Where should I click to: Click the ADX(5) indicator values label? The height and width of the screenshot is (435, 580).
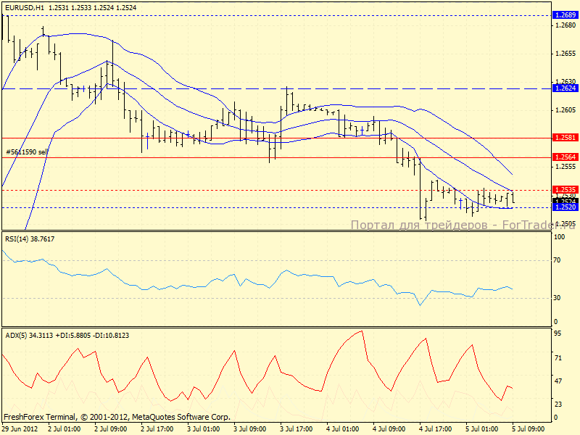tap(67, 336)
